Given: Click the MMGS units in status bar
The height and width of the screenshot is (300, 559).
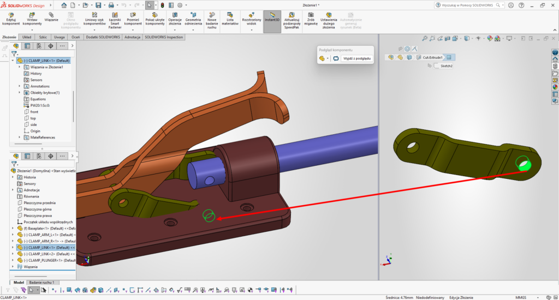Looking at the screenshot, I should pos(521,297).
